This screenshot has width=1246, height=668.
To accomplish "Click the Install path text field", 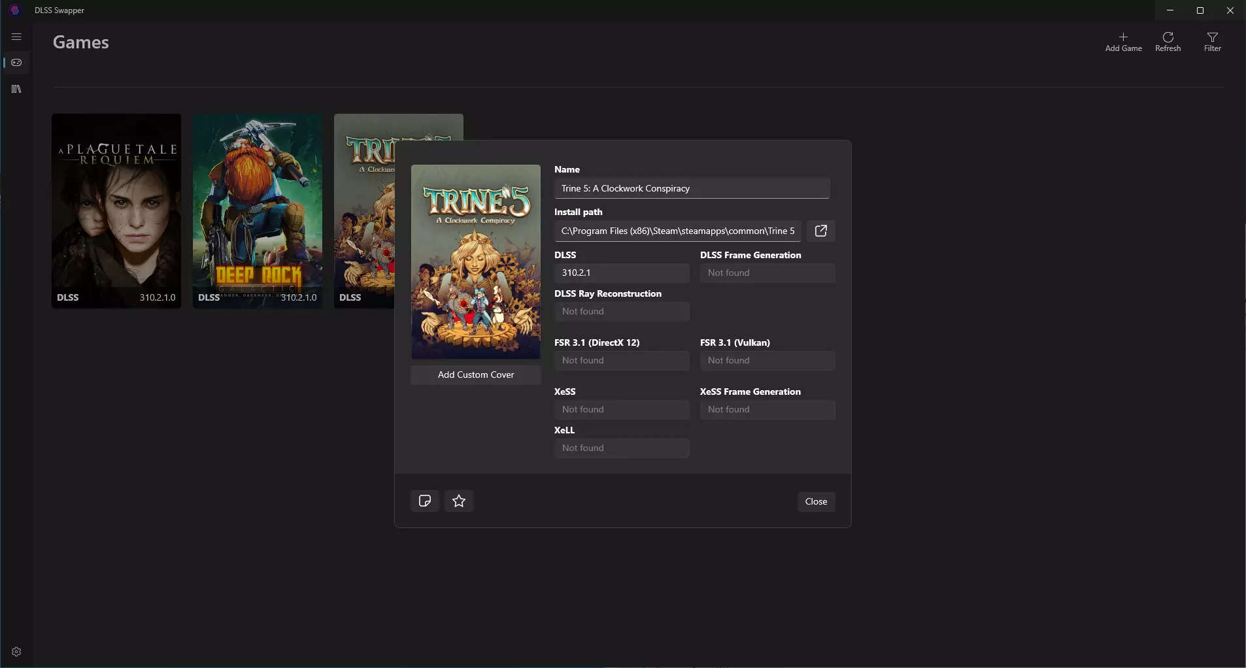I will pyautogui.click(x=677, y=231).
